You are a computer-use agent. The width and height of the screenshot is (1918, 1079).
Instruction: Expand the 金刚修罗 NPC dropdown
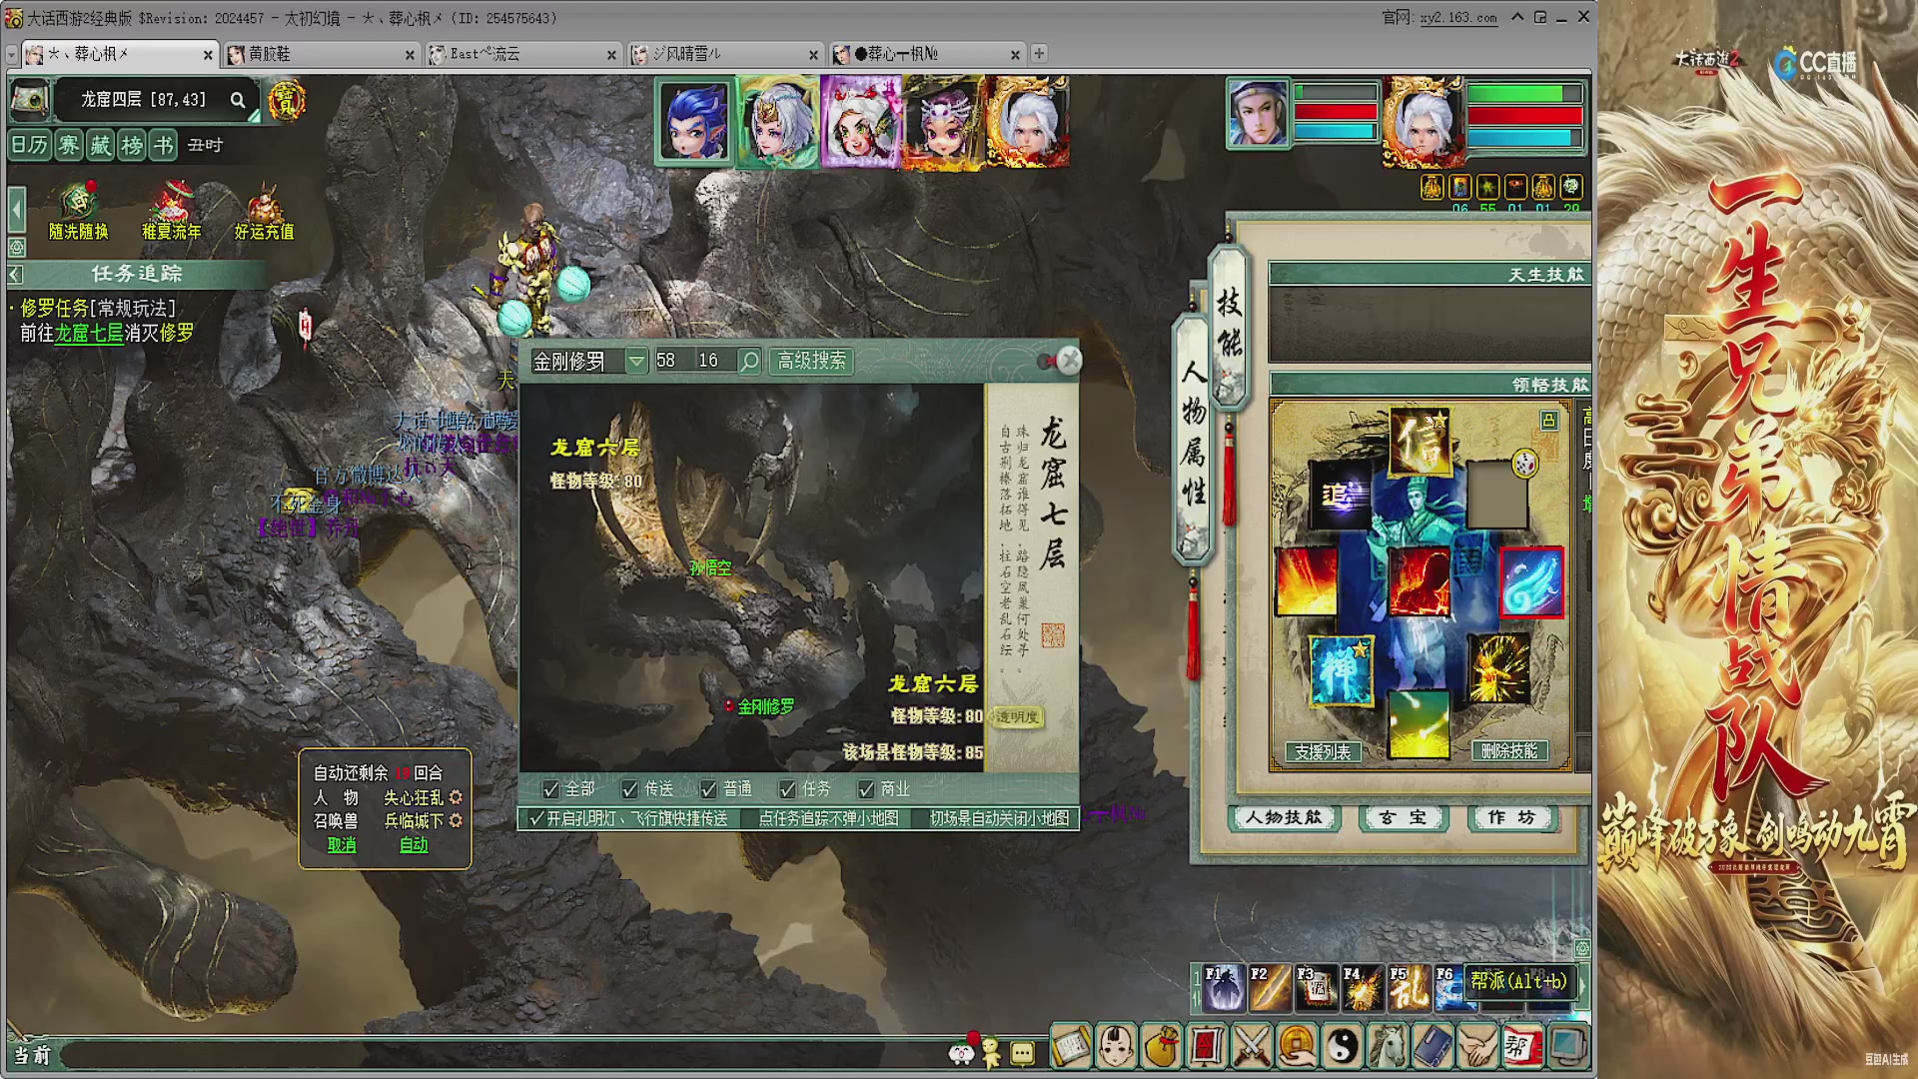point(636,361)
